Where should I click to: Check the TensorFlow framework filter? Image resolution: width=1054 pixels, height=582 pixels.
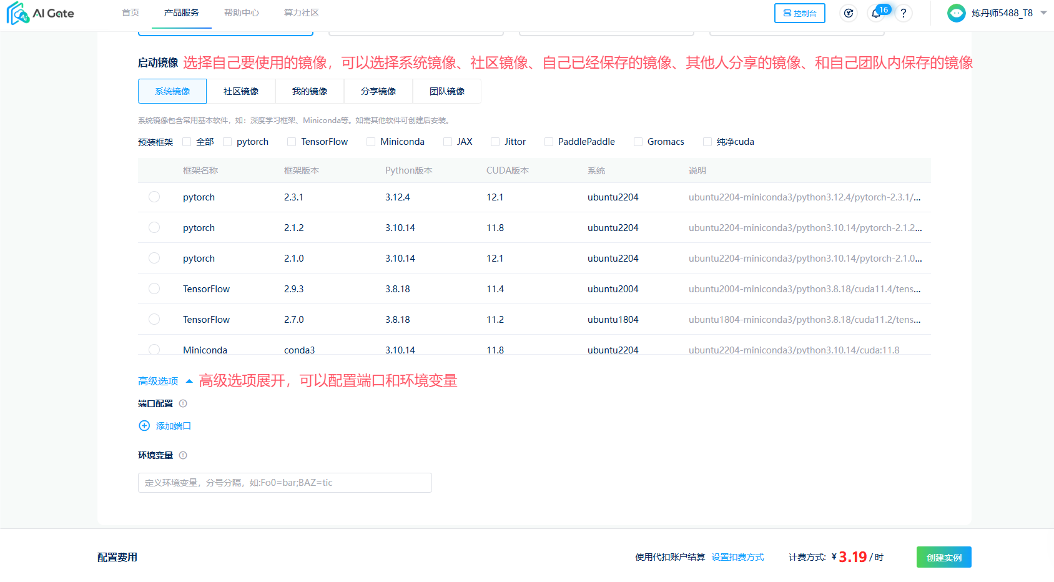click(292, 142)
